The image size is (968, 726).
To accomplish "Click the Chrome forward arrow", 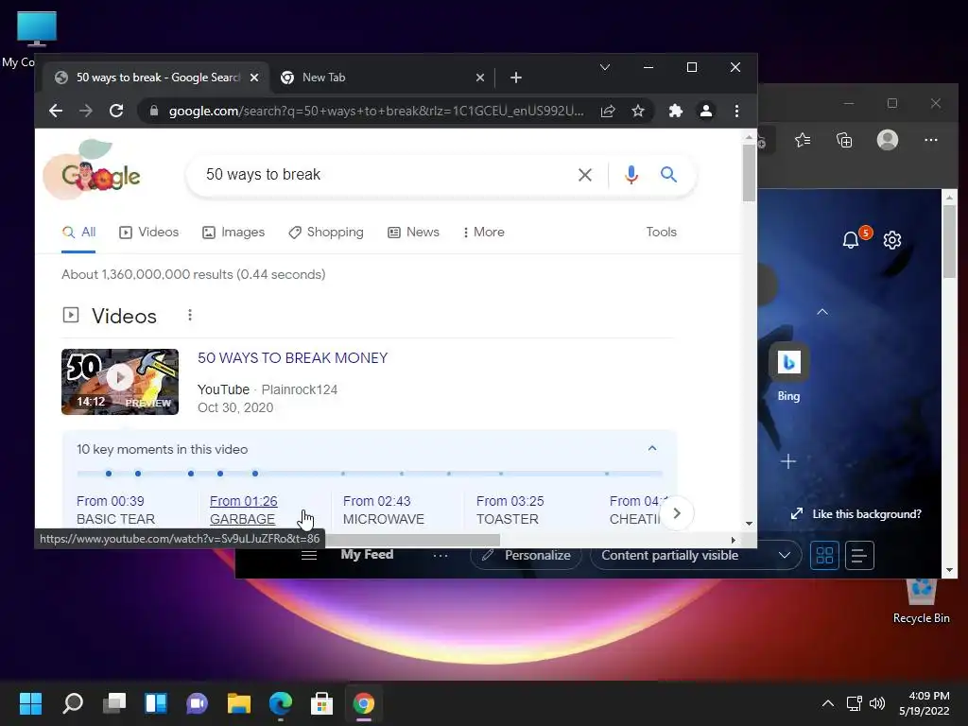I will (x=86, y=111).
